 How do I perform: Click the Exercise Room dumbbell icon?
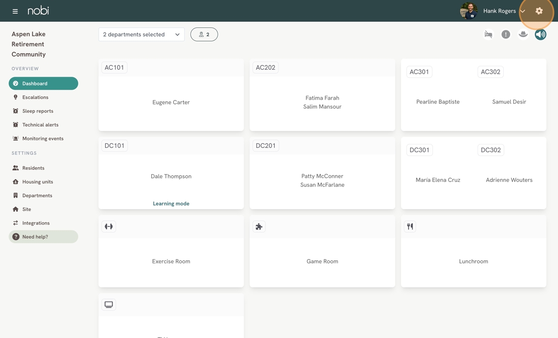(x=109, y=226)
